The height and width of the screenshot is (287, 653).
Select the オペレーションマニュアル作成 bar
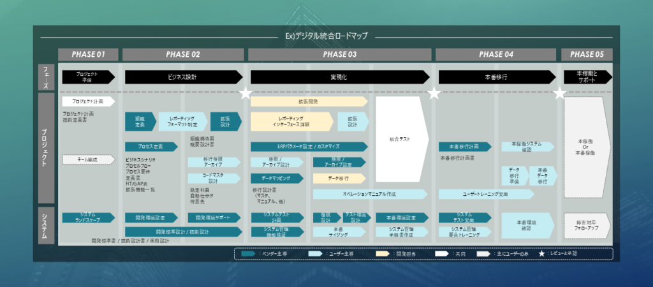370,194
